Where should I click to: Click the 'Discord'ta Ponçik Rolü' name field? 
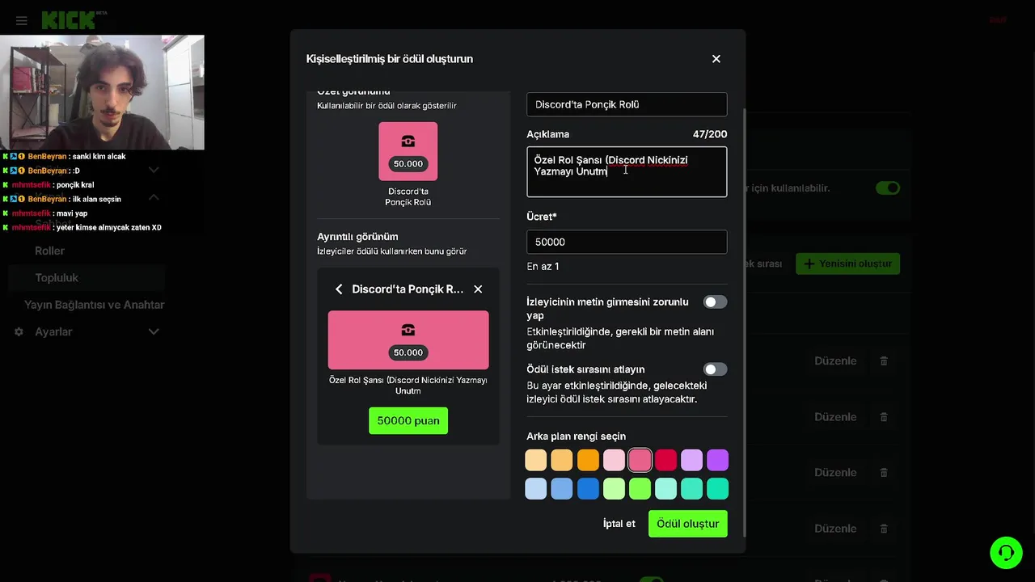[627, 104]
